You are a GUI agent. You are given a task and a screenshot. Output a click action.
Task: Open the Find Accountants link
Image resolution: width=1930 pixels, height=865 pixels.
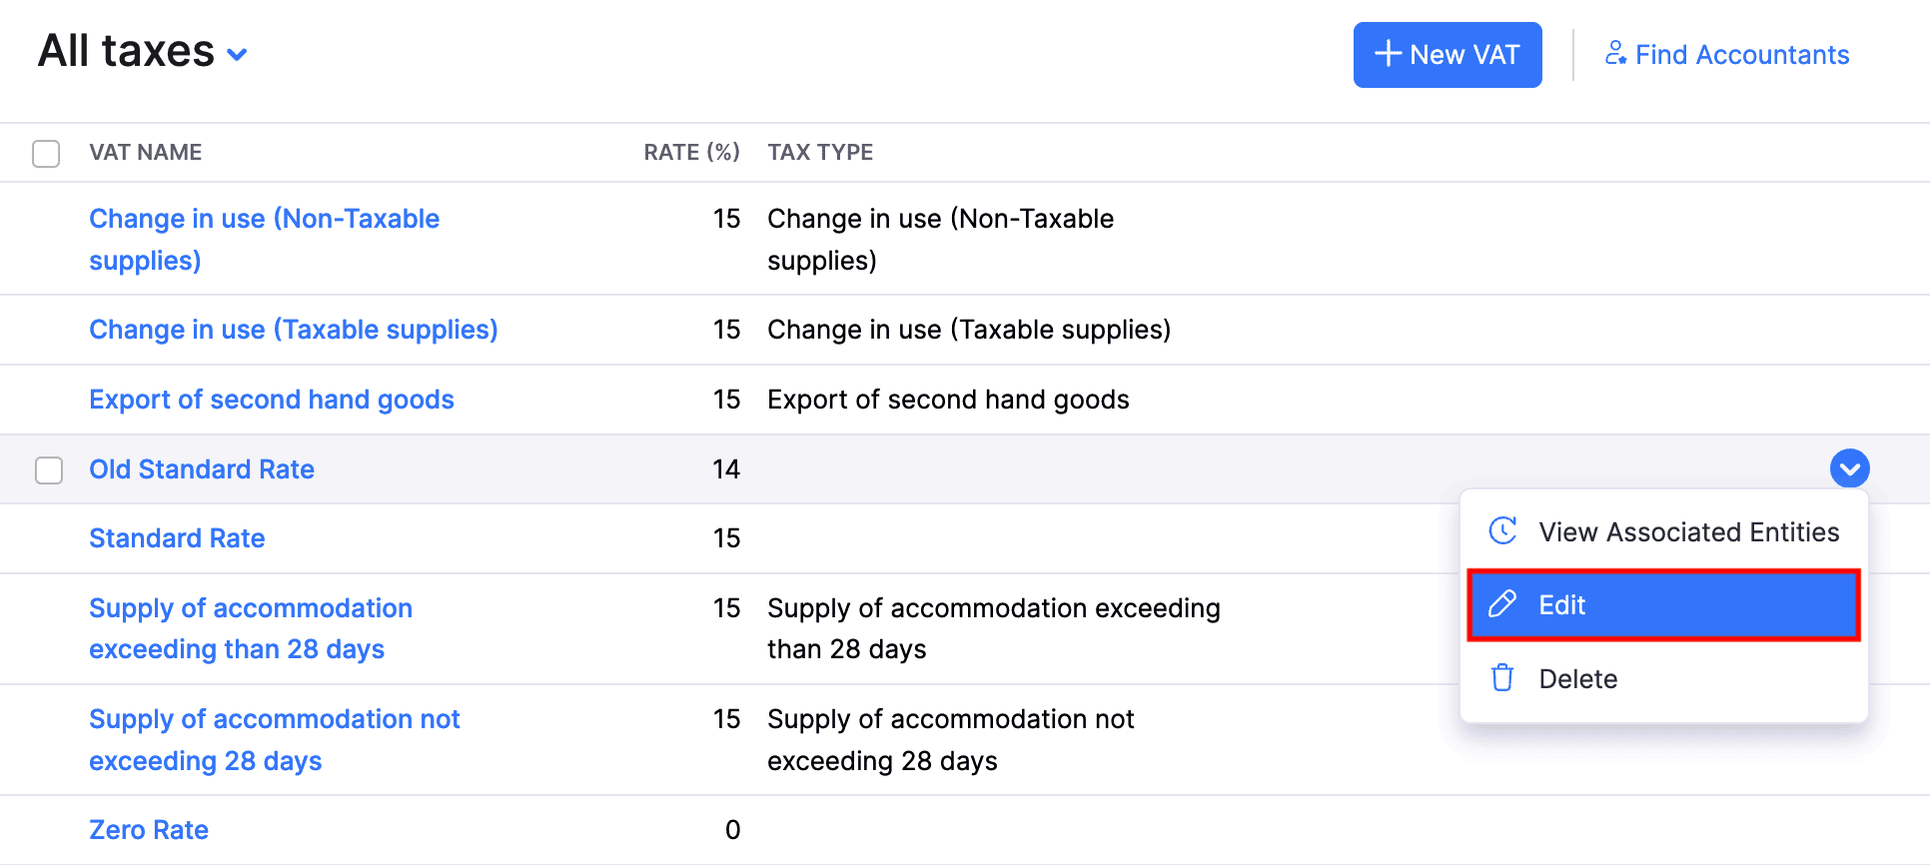tap(1741, 55)
